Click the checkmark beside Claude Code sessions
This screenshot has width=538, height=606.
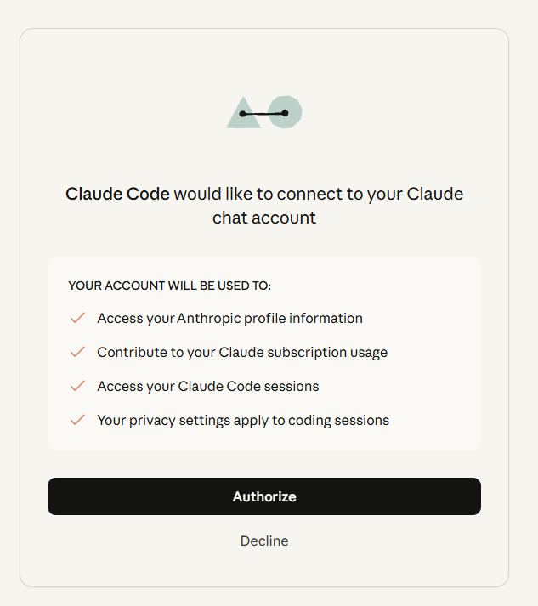(78, 386)
